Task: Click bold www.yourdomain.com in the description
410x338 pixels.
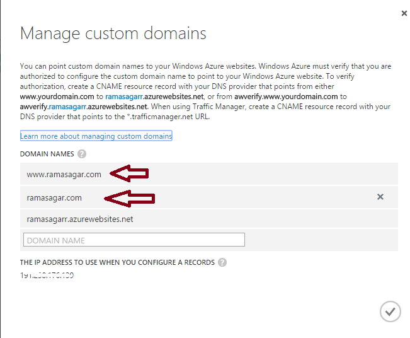Action: coord(57,96)
